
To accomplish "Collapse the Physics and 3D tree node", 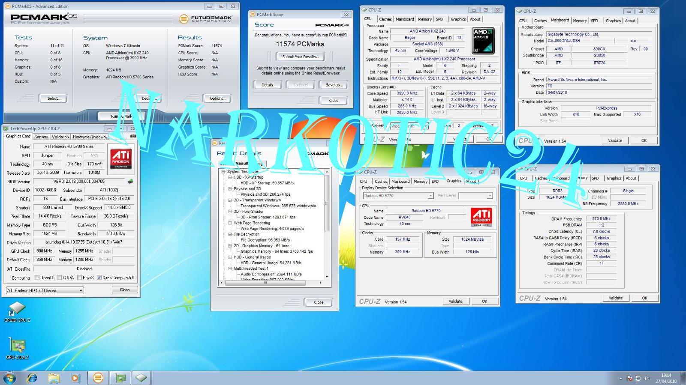I will (x=230, y=189).
